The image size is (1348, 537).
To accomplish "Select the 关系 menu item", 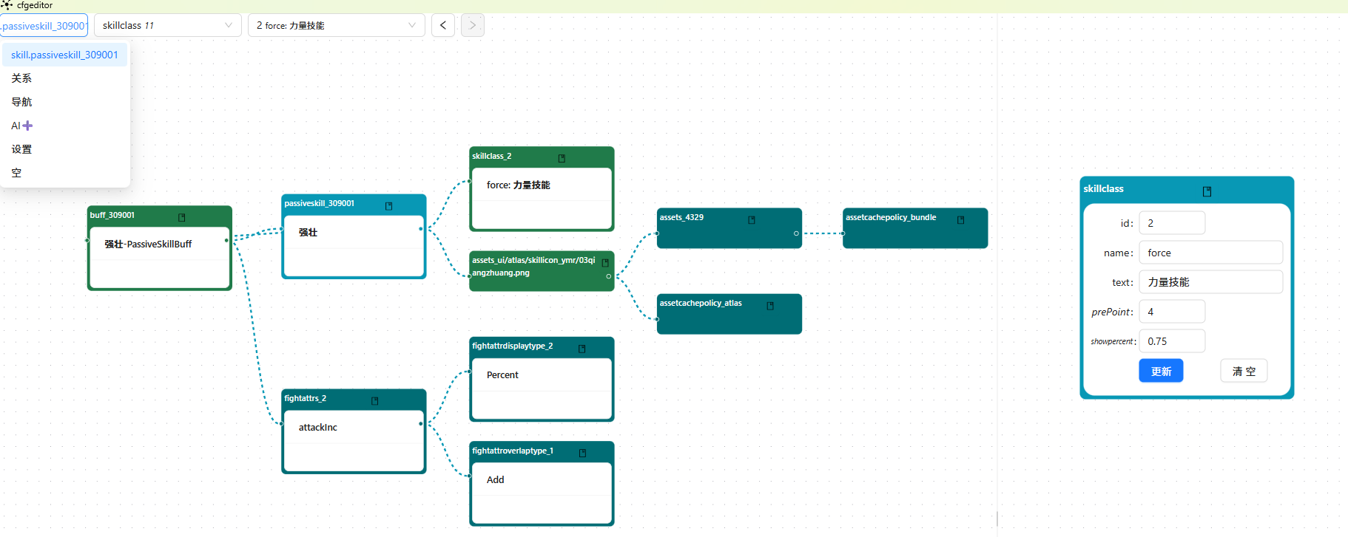I will click(21, 78).
